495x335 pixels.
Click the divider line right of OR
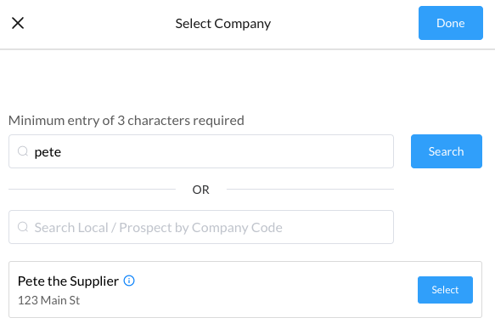coord(310,189)
